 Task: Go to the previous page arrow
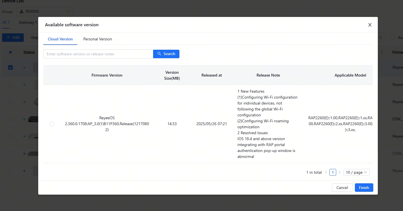point(326,172)
